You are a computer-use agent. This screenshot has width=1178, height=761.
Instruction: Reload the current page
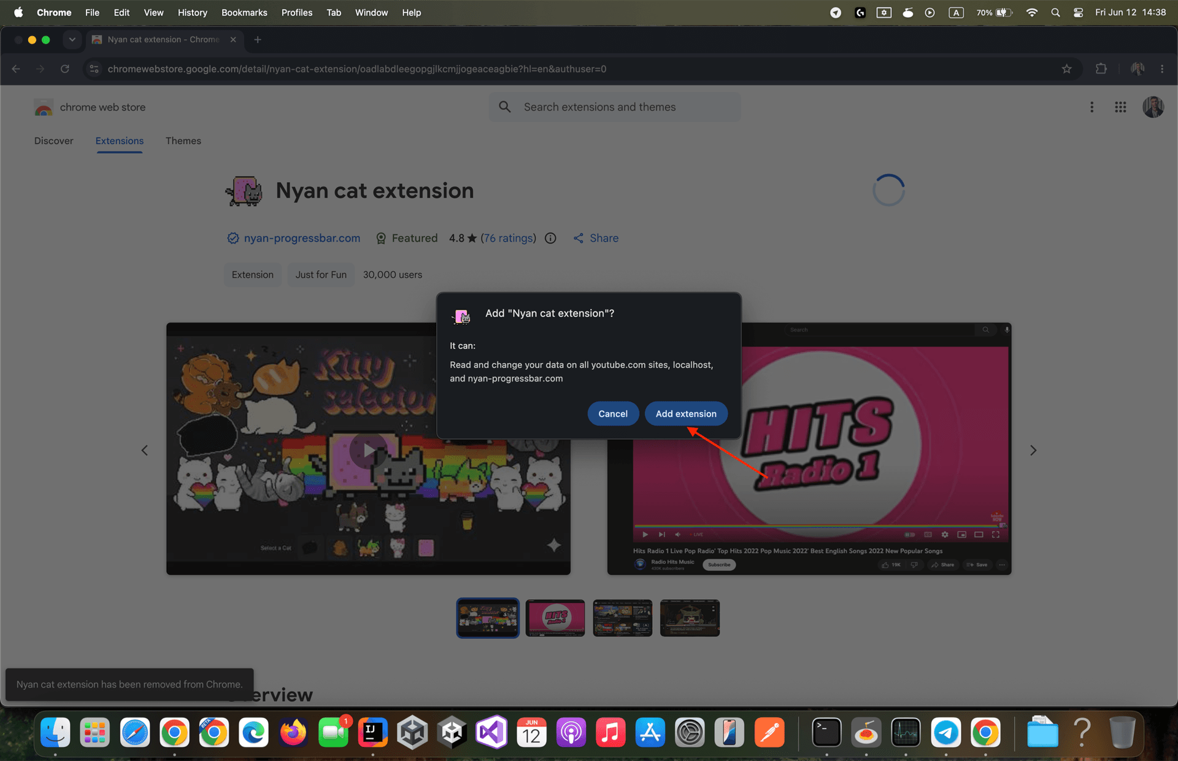pos(65,69)
